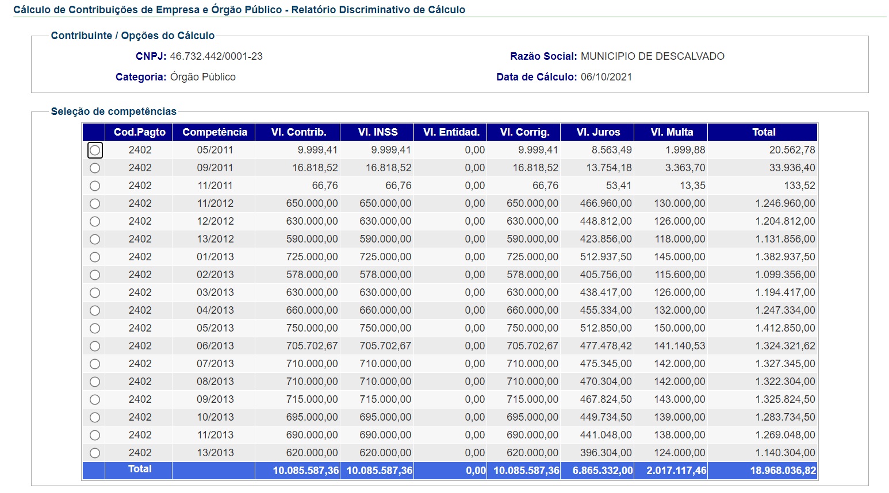The width and height of the screenshot is (889, 493).
Task: Pick the radio button for row 08/2013
Action: click(95, 382)
